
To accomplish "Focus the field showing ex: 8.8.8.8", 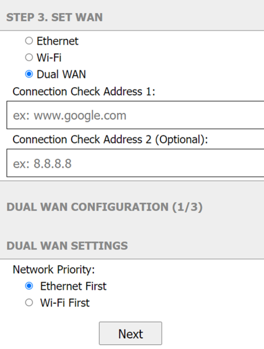I will pos(135,163).
